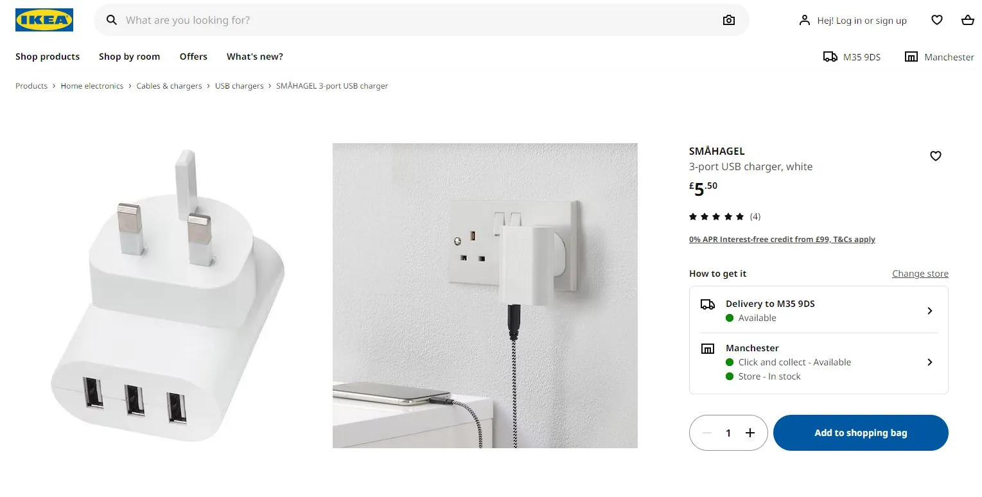
Task: Click the Change store link
Action: [920, 274]
